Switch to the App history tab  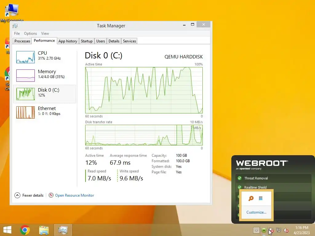click(68, 41)
